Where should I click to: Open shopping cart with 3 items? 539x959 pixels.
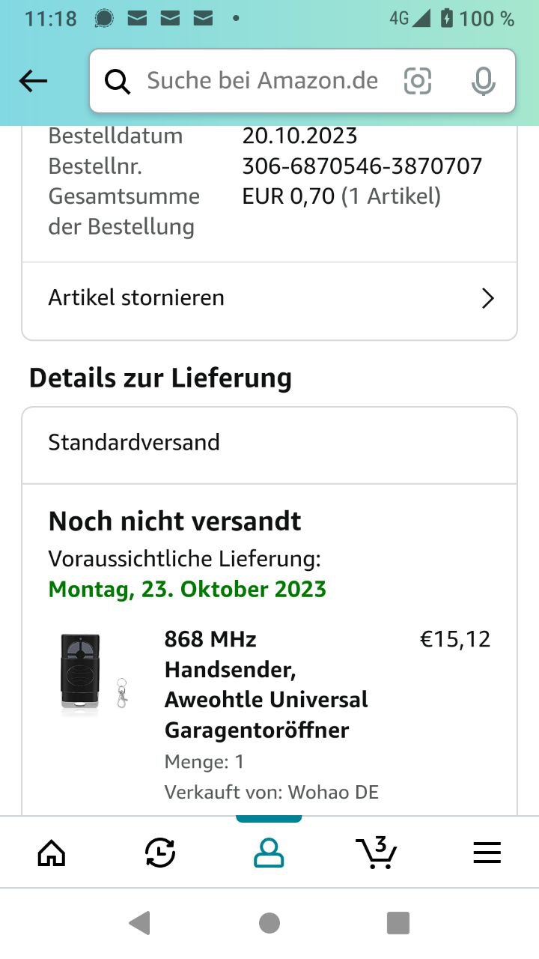377,853
